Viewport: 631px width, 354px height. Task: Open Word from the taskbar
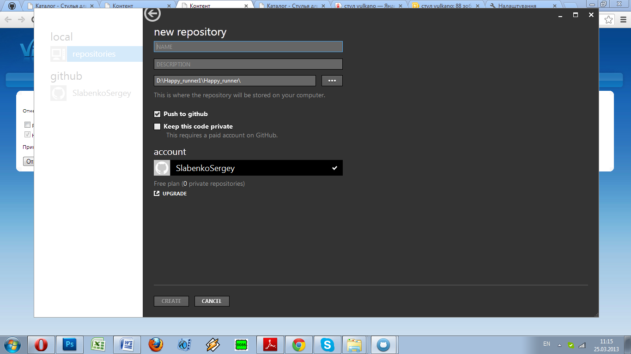127,345
